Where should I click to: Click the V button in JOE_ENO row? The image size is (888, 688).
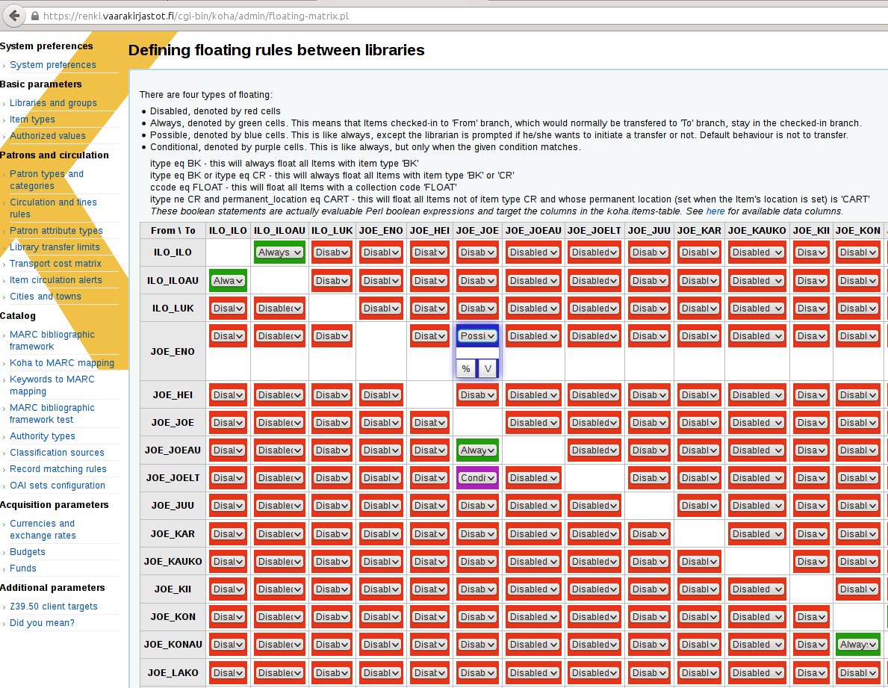click(x=488, y=368)
